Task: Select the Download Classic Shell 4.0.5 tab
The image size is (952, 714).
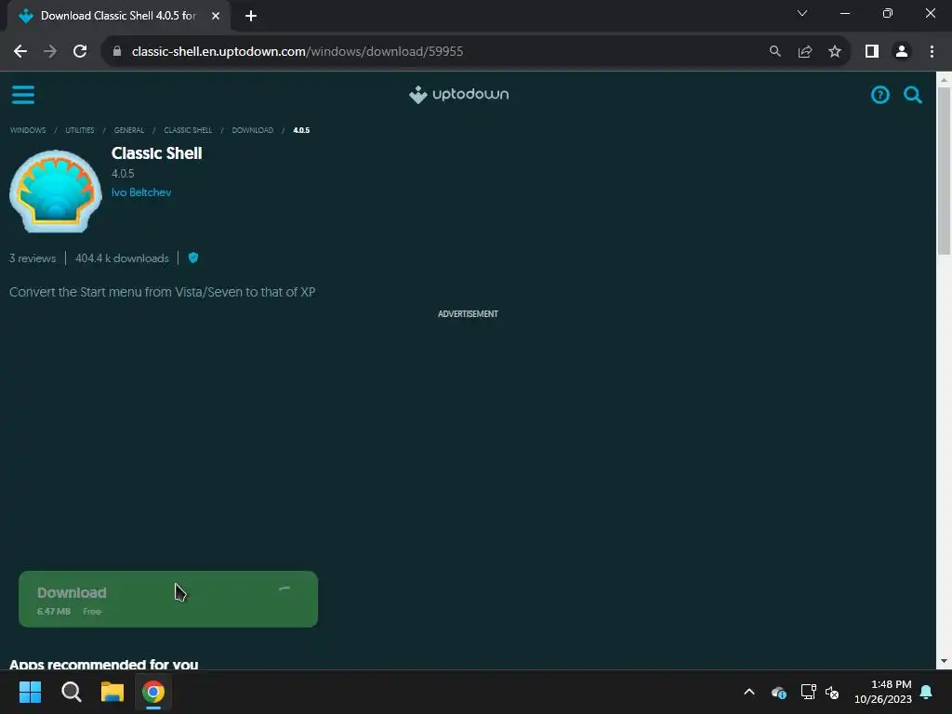Action: 118,16
